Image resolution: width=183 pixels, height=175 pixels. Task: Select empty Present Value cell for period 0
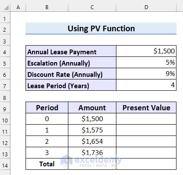pos(146,119)
